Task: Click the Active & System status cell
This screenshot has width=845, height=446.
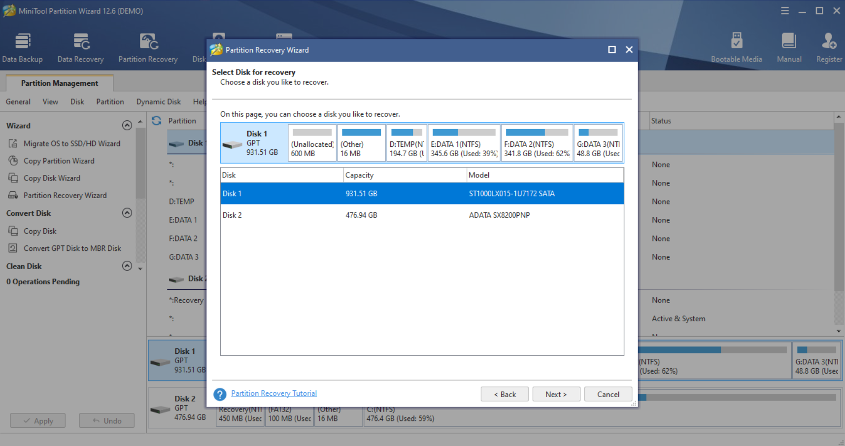Action: pyautogui.click(x=678, y=318)
